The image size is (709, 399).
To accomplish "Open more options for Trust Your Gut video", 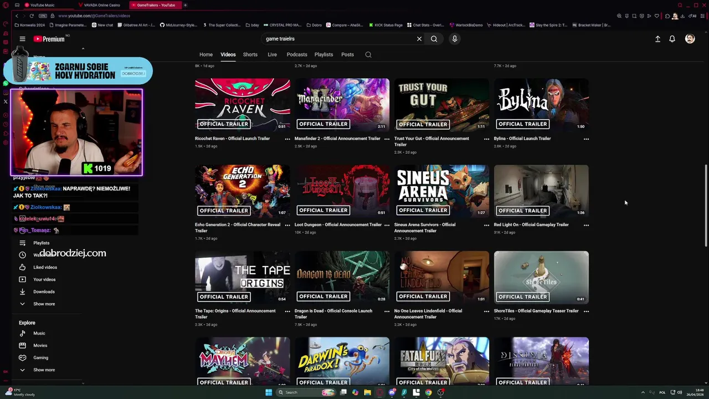I will [486, 139].
